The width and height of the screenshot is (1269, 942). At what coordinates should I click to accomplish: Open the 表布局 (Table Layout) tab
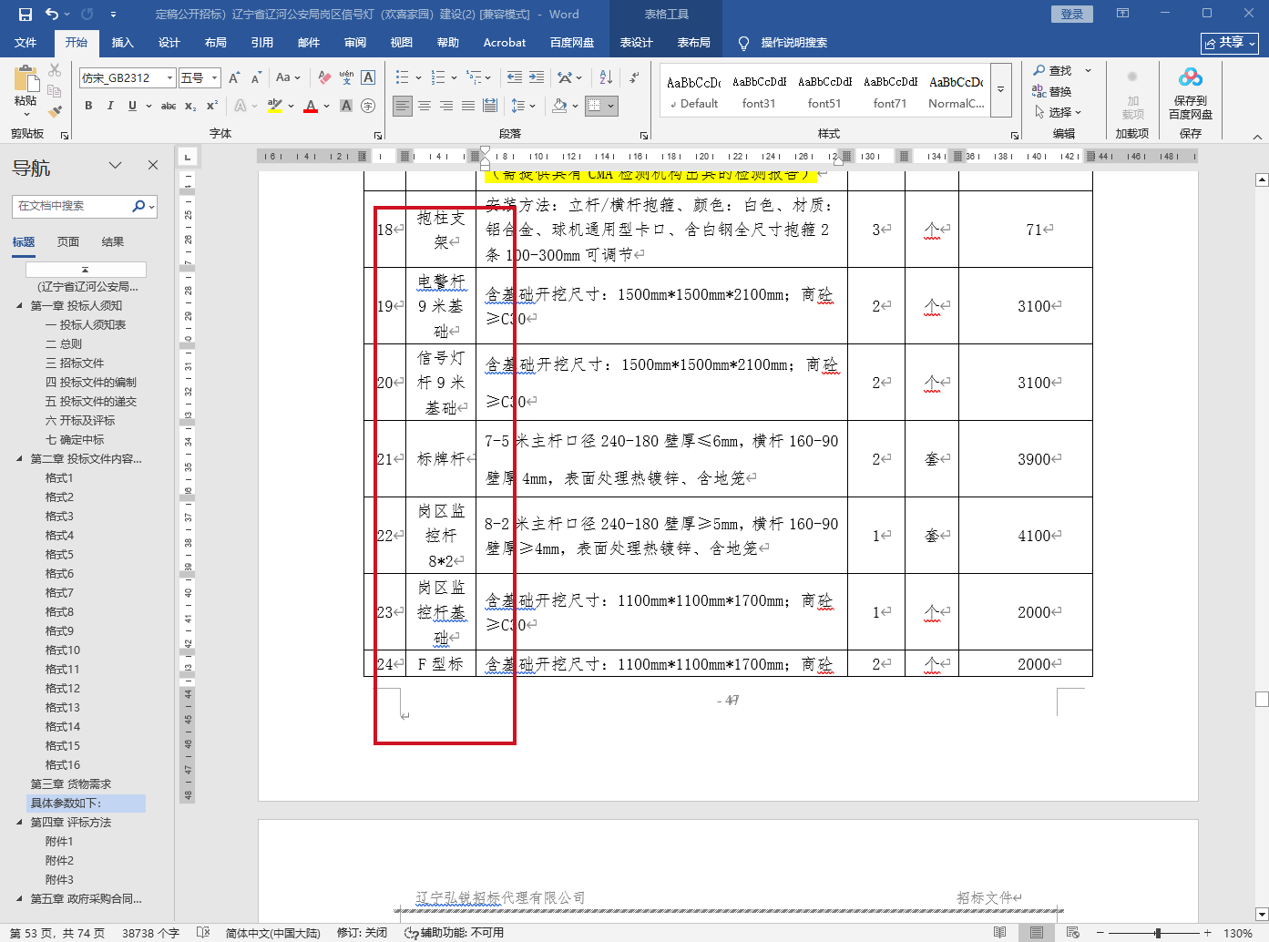(693, 43)
